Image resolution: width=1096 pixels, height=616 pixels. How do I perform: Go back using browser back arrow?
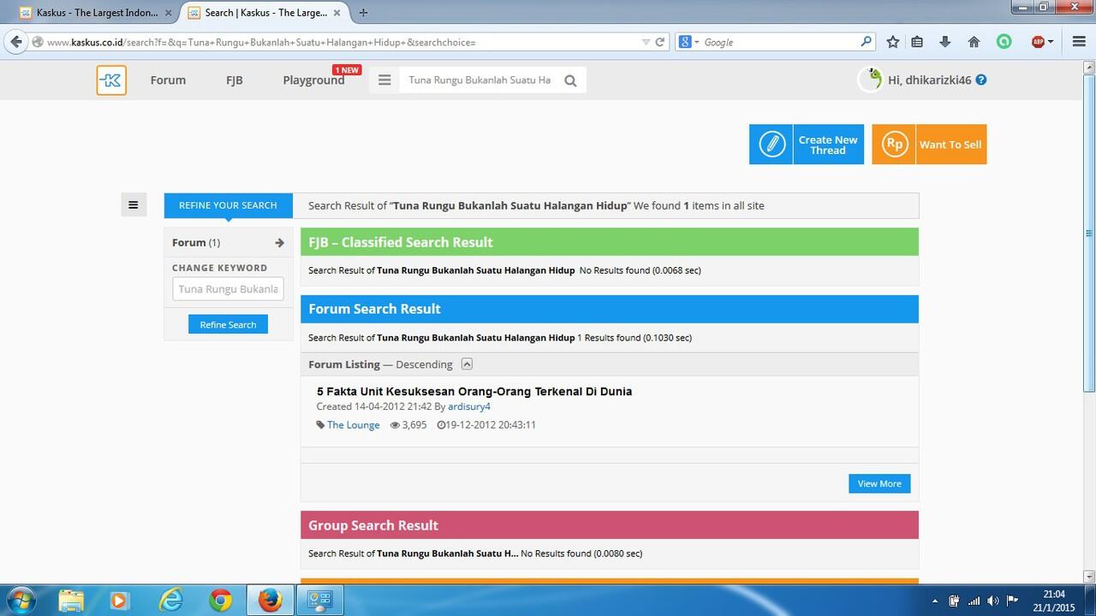point(16,41)
